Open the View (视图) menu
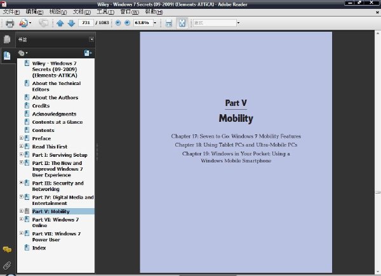The image size is (381, 276). point(58,12)
